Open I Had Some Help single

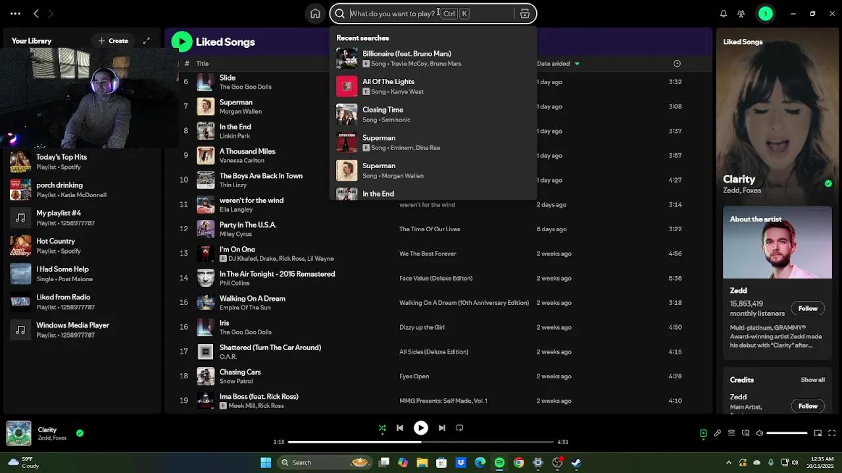tap(82, 274)
